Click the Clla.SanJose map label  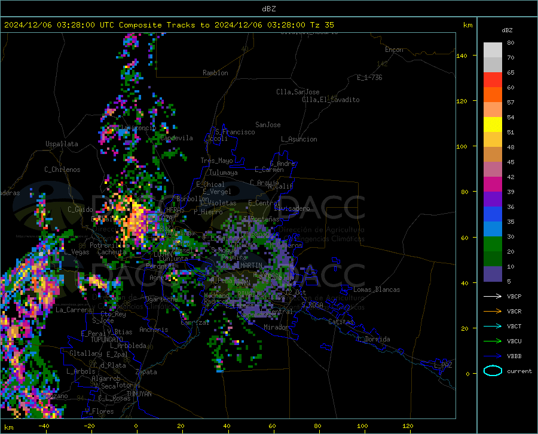point(298,92)
